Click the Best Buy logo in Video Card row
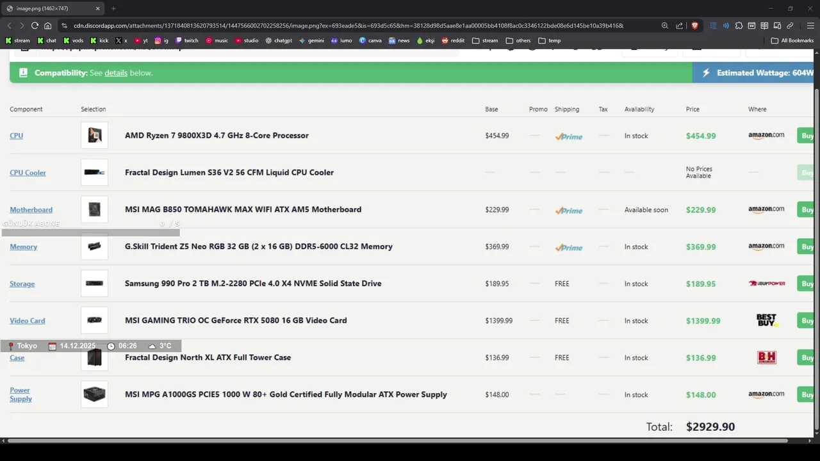Image resolution: width=820 pixels, height=461 pixels. tap(767, 320)
